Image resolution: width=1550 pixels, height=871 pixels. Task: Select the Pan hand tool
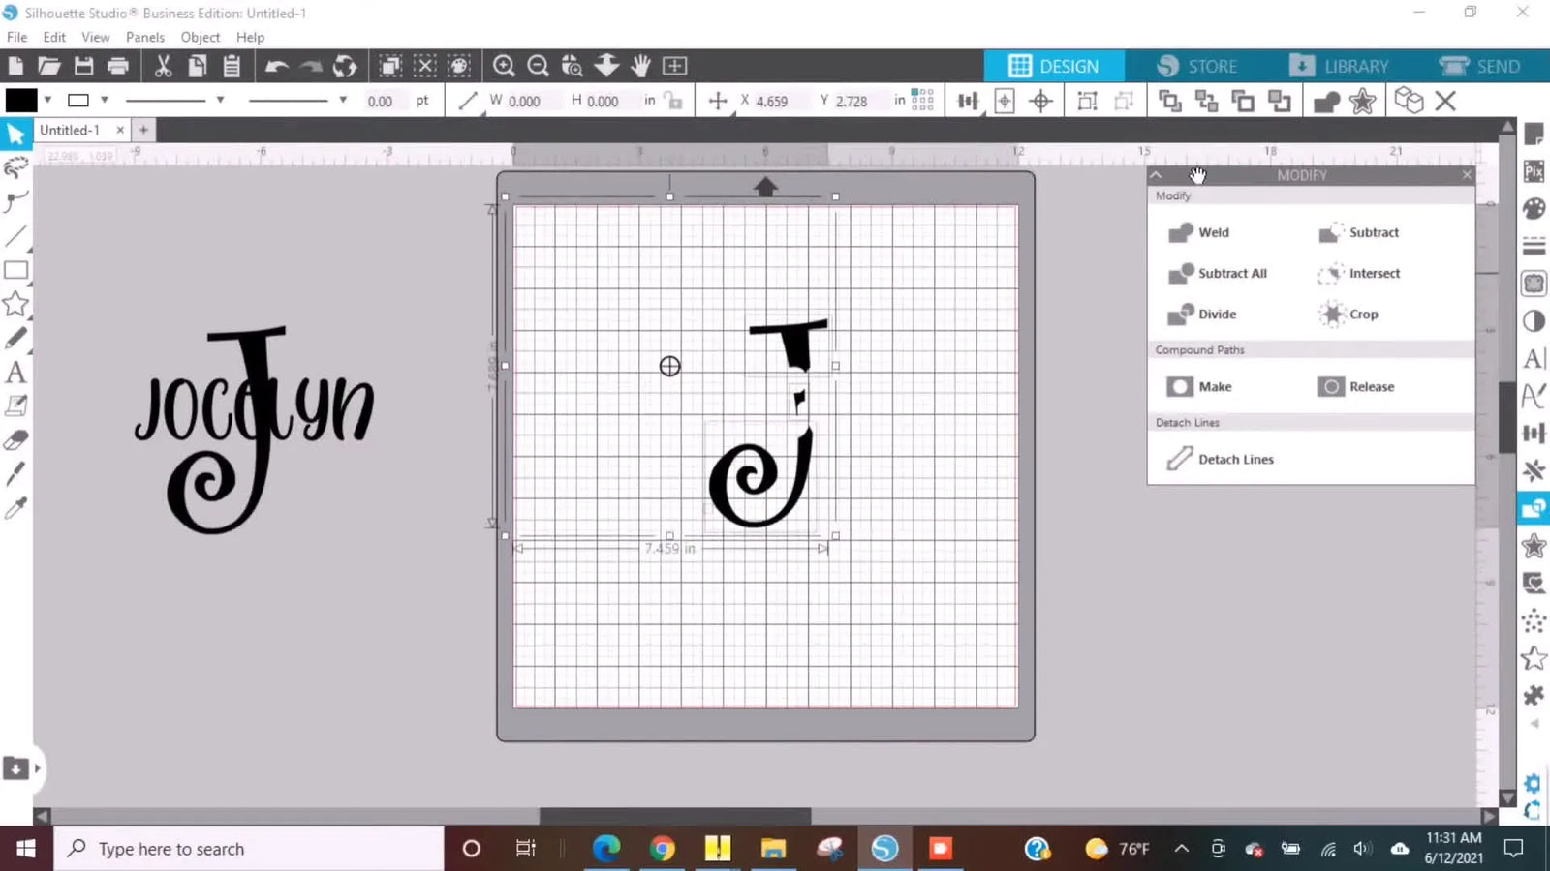point(640,66)
